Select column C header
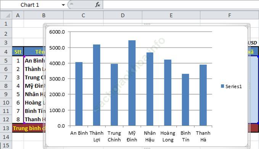The image size is (259, 149). [x=83, y=15]
